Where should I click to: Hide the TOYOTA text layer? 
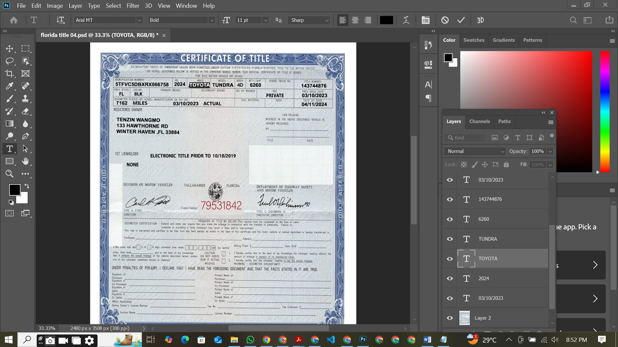pos(450,259)
